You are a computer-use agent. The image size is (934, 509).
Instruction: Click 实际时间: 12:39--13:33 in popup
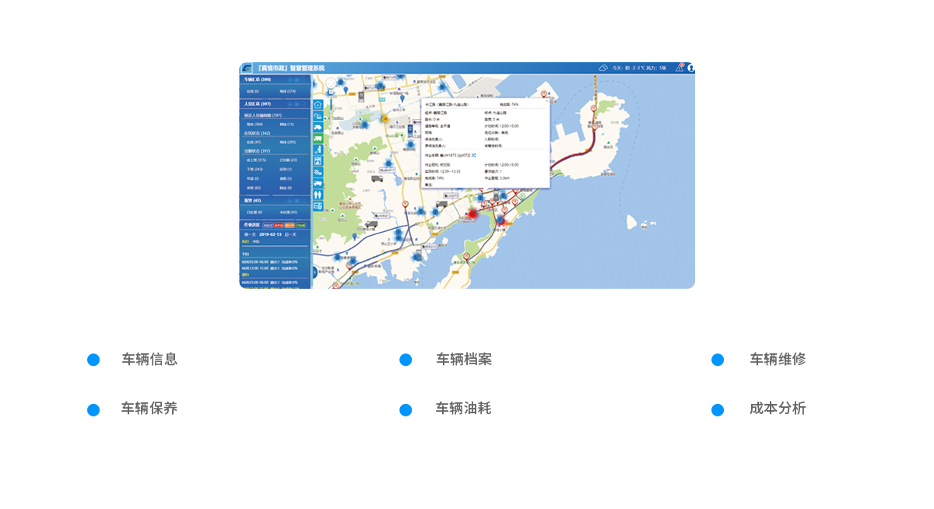pyautogui.click(x=442, y=171)
